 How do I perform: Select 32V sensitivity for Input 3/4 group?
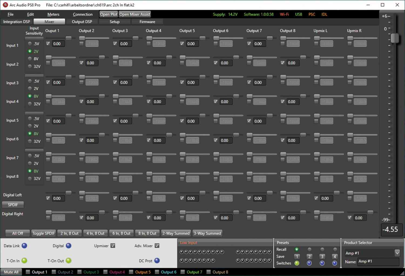click(30, 104)
